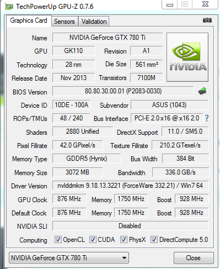Click the Default Clock value 876 MHz
The width and height of the screenshot is (220, 269).
pyautogui.click(x=69, y=213)
